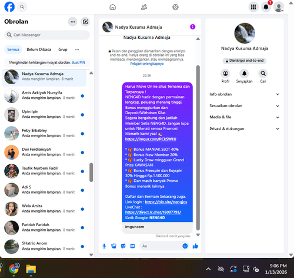Click the Profil icon in side panel
Viewport: 294px width, 278px height.
(x=225, y=74)
